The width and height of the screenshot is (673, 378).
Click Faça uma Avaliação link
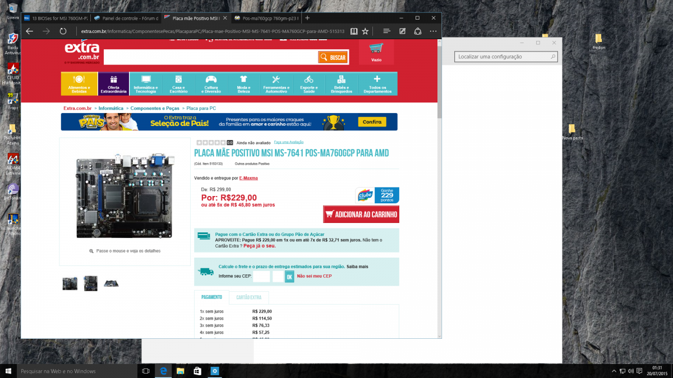[289, 142]
